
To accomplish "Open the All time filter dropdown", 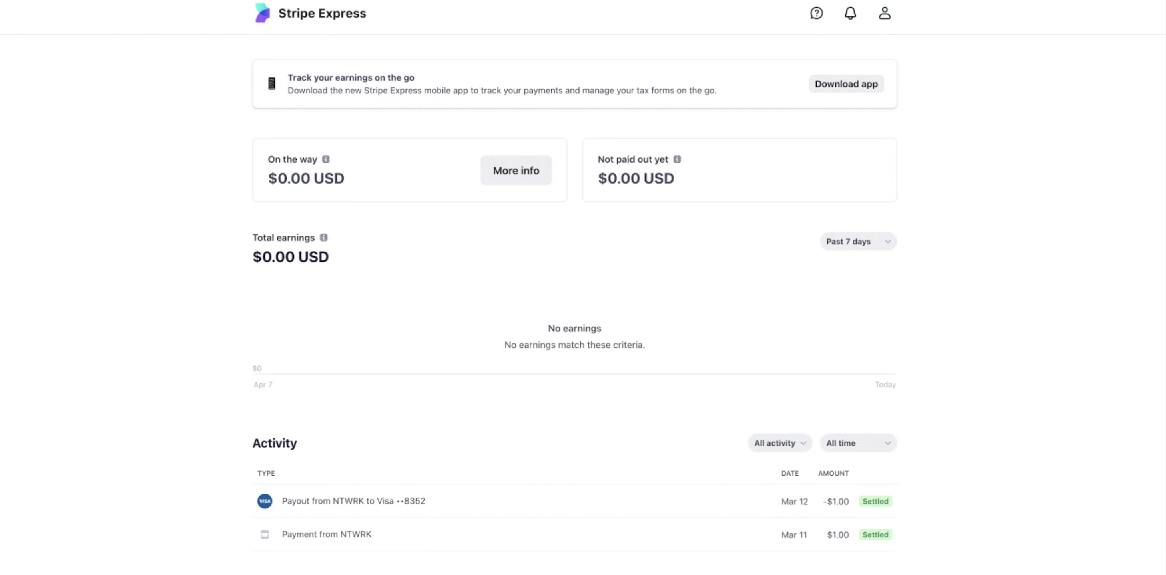I will [858, 443].
